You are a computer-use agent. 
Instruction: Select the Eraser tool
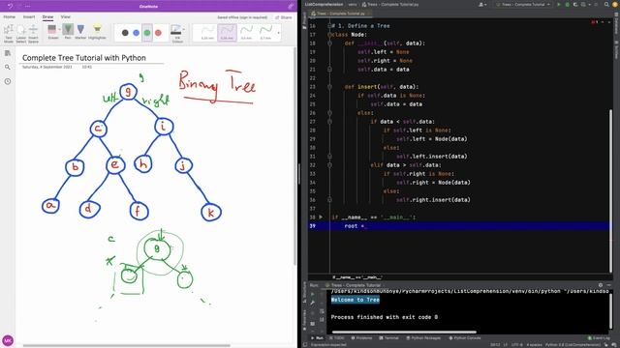[x=52, y=32]
